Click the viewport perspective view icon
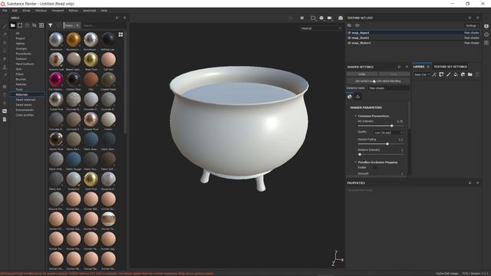The image size is (491, 276). tap(321, 18)
